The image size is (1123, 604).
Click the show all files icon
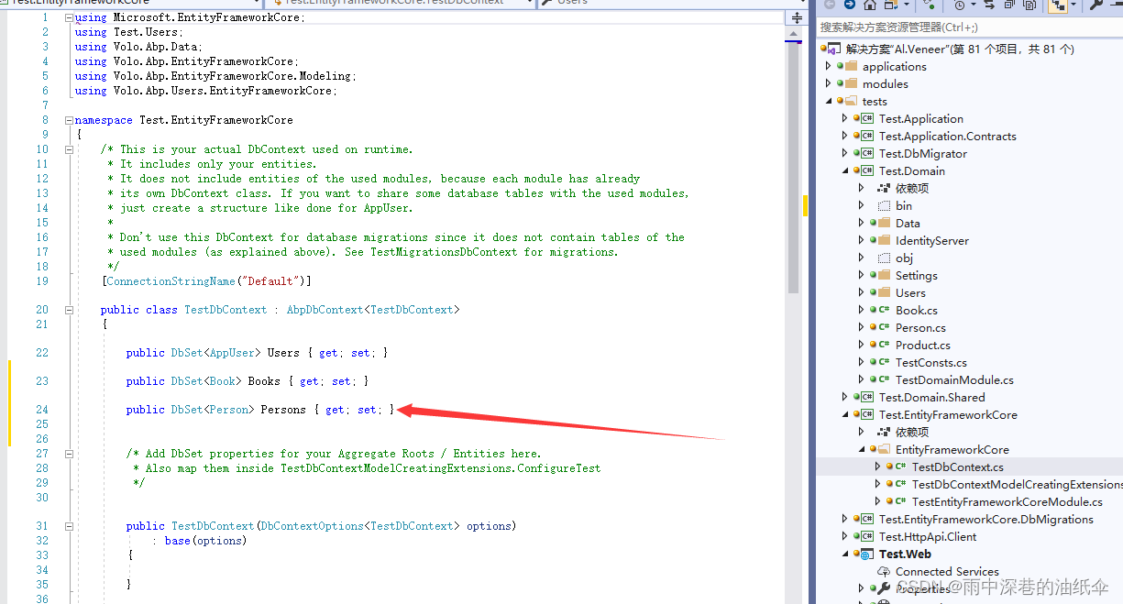1030,5
